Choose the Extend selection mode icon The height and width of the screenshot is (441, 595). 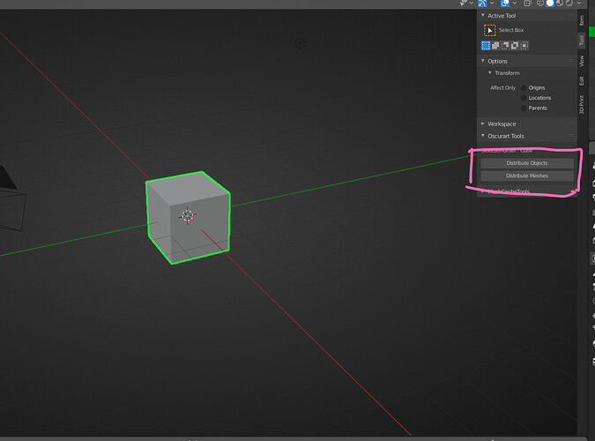pos(495,46)
